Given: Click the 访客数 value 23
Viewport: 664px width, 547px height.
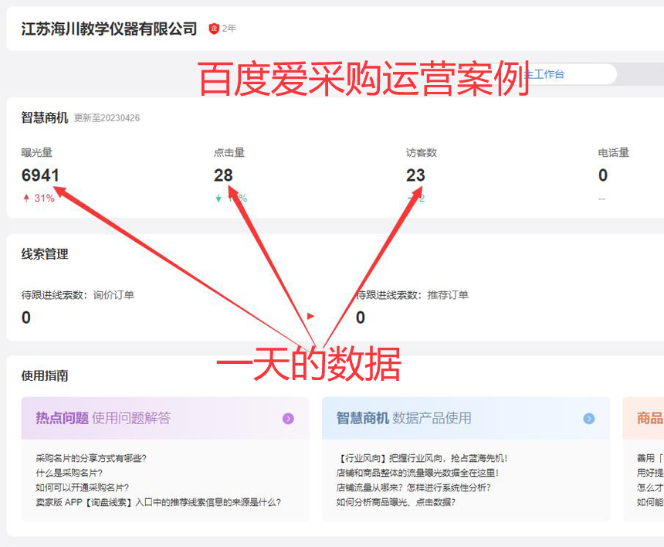Looking at the screenshot, I should click(415, 175).
